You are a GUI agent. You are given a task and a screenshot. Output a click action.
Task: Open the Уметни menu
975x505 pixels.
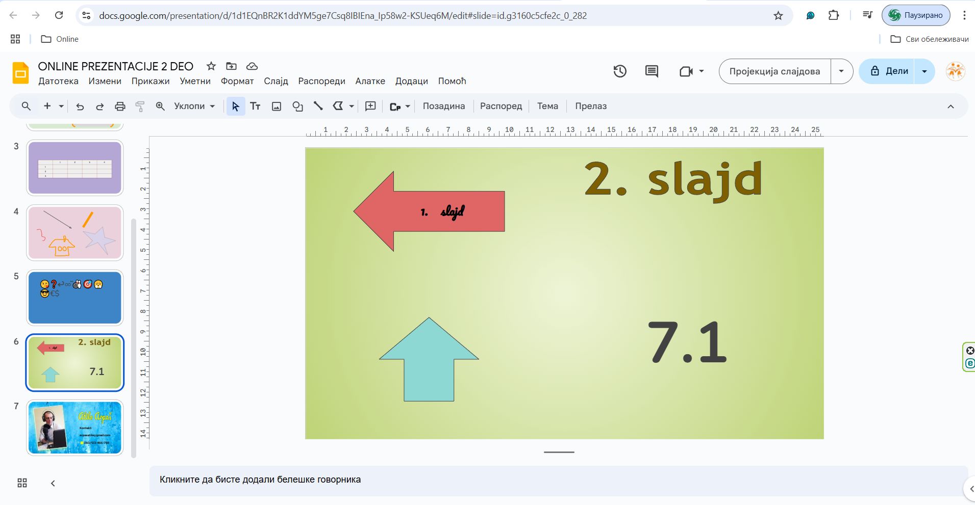tap(195, 81)
